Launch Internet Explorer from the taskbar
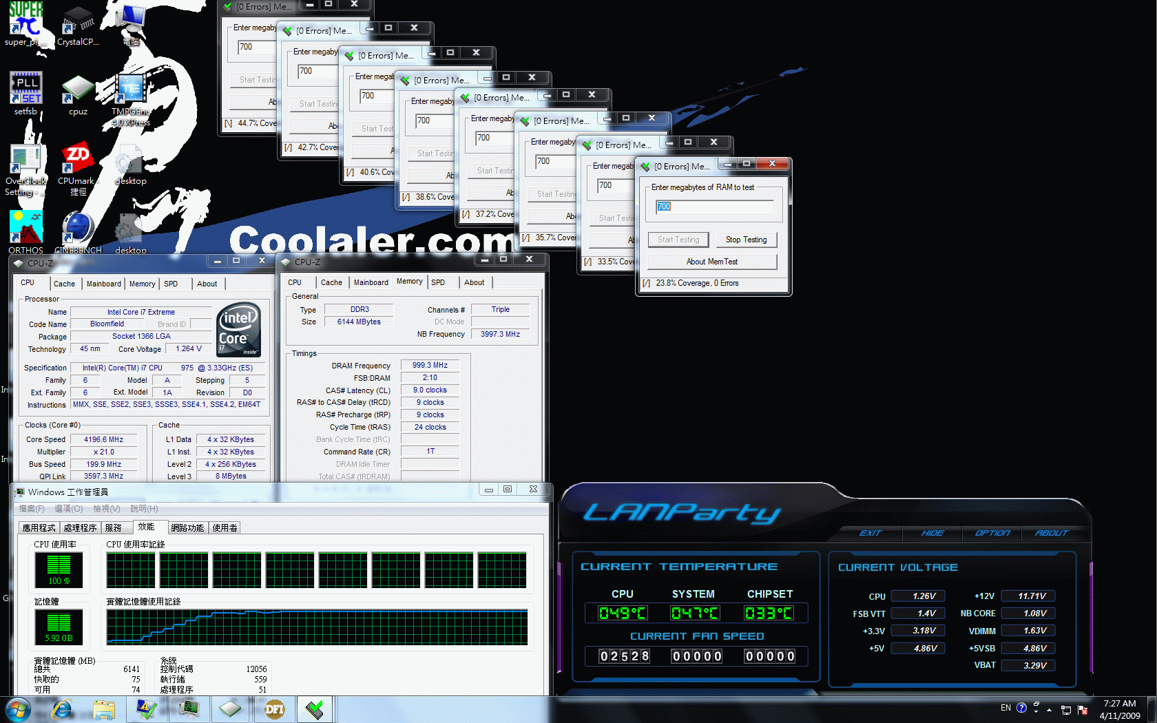 [x=62, y=709]
